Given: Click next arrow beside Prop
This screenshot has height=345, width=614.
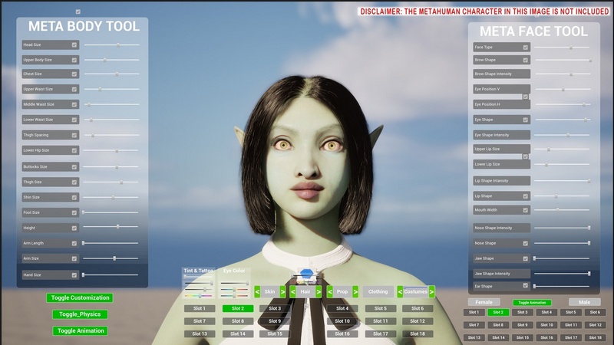Looking at the screenshot, I should coord(355,292).
